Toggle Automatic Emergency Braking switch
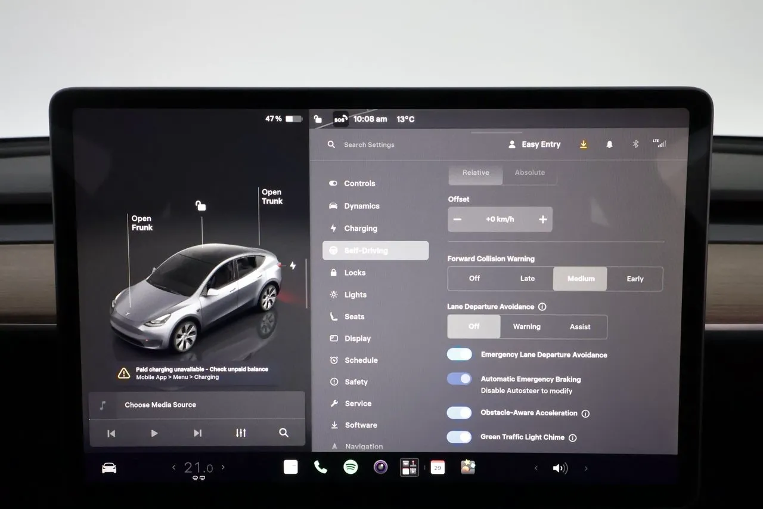The image size is (763, 509). pyautogui.click(x=459, y=379)
